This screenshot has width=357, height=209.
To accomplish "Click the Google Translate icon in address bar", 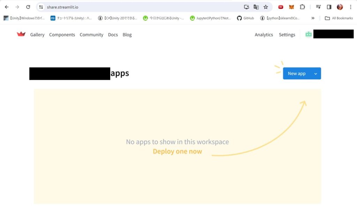I will click(256, 7).
